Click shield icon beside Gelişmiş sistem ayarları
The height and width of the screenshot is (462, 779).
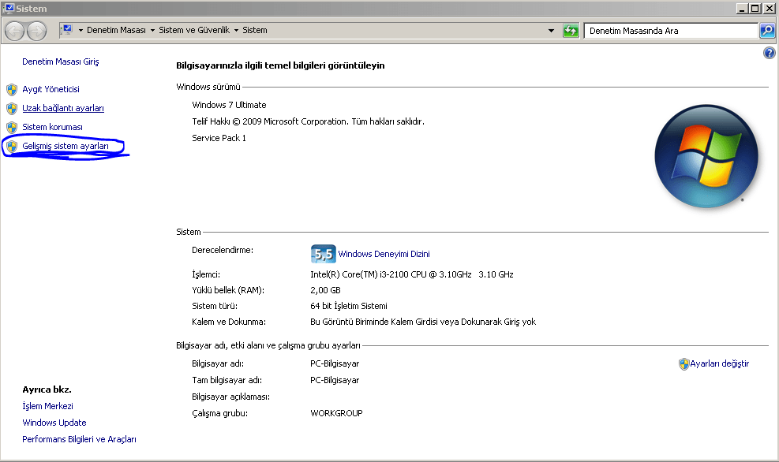coord(12,147)
